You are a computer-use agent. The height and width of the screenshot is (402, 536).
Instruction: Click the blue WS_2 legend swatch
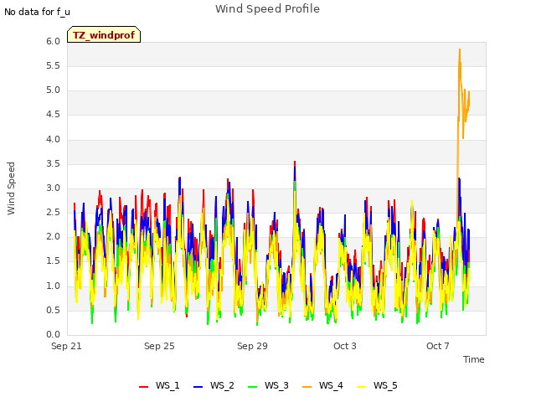[x=198, y=387]
